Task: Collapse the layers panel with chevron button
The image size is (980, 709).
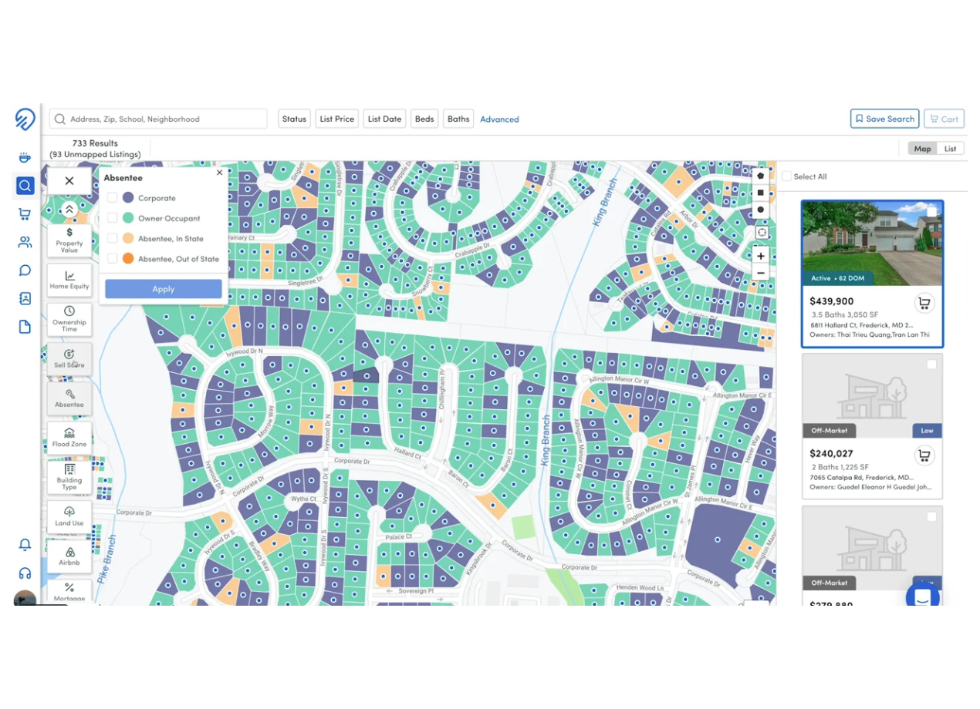Action: coord(69,209)
